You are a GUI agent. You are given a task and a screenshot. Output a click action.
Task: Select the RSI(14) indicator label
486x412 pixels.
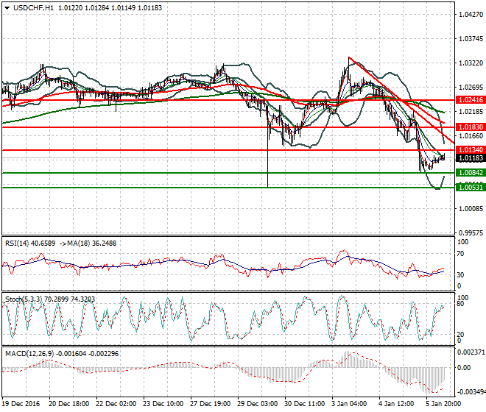pyautogui.click(x=17, y=244)
